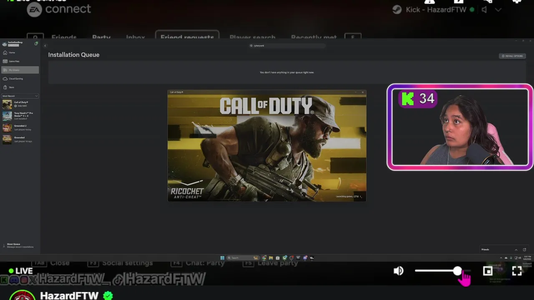
Task: Open Store in the sidebar
Action: tap(20, 87)
